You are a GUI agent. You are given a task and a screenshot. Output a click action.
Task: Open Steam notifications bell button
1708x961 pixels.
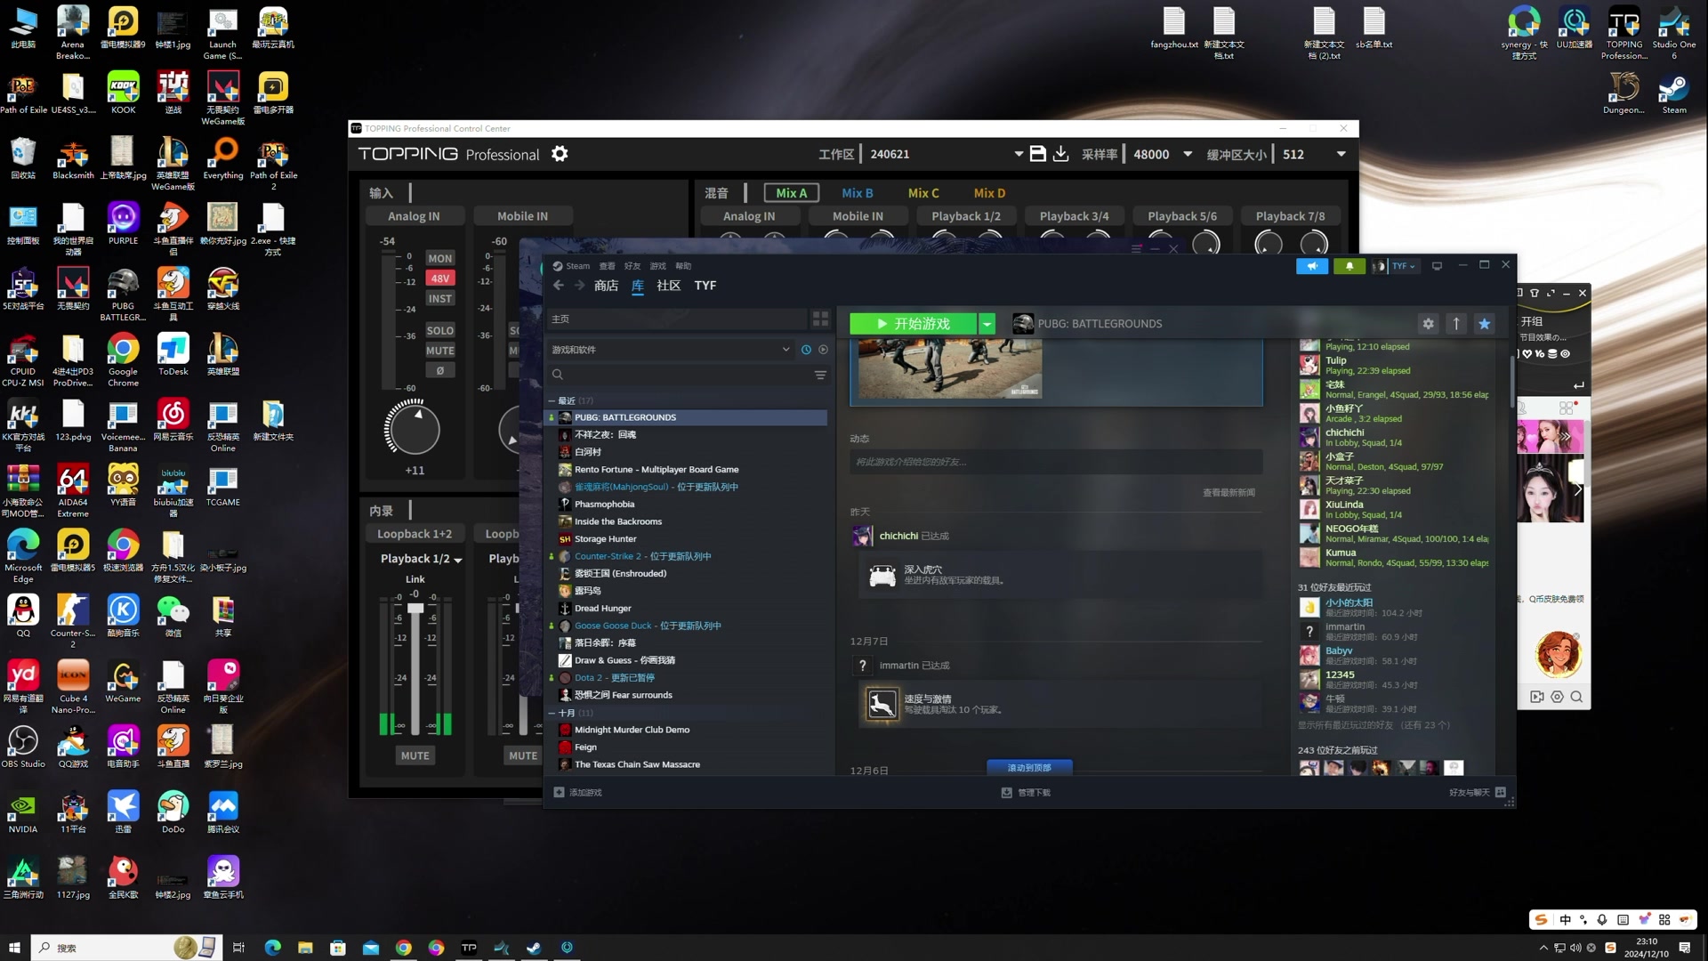1349,266
